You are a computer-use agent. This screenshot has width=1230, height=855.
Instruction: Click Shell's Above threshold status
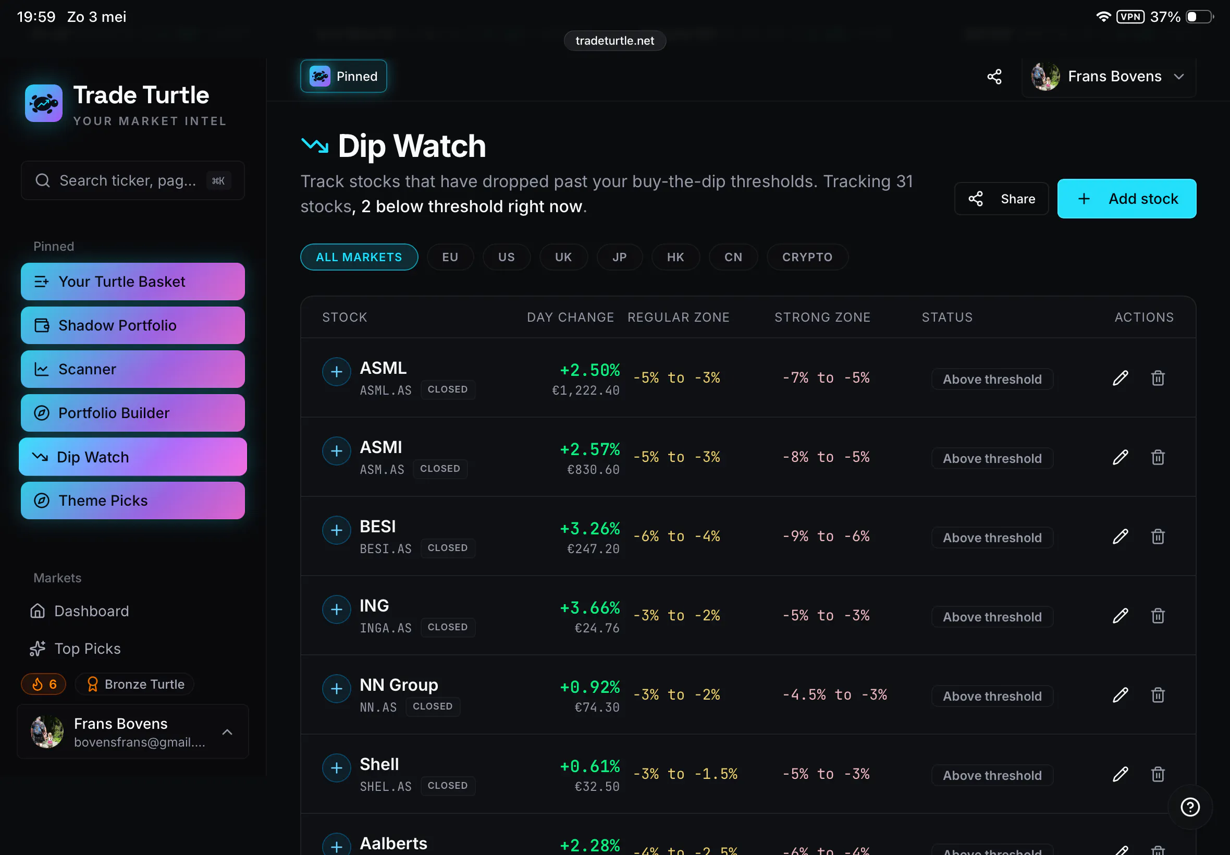[x=992, y=776]
